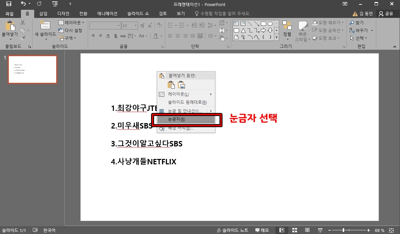400x234 pixels.
Task: Toggle strikethrough formatting
Action: tap(123, 36)
